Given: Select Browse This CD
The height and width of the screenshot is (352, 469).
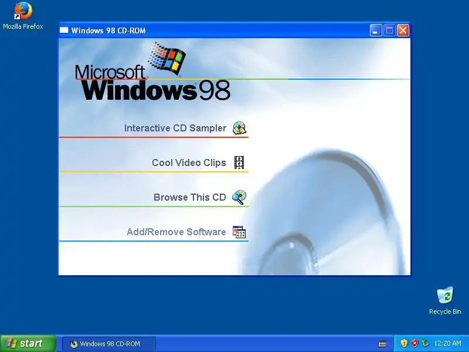Looking at the screenshot, I should pyautogui.click(x=189, y=197).
